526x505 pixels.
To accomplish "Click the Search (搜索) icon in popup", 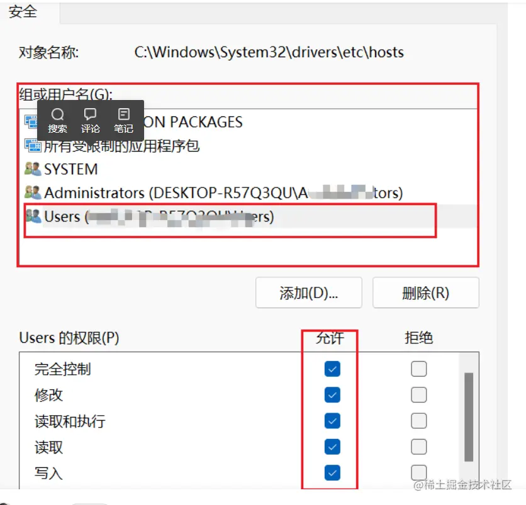I will coord(57,114).
